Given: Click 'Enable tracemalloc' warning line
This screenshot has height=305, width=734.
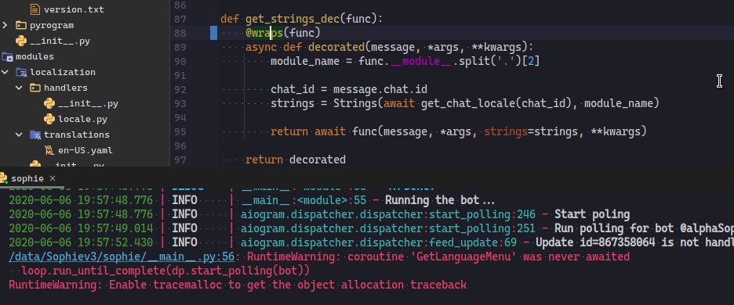Looking at the screenshot, I should pos(238,285).
